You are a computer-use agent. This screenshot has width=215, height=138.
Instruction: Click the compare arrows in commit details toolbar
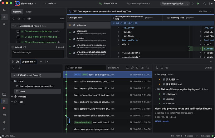pyautogui.click(x=157, y=68)
